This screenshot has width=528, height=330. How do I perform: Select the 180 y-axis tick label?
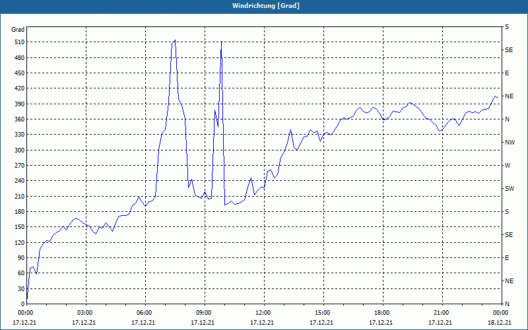(x=20, y=212)
